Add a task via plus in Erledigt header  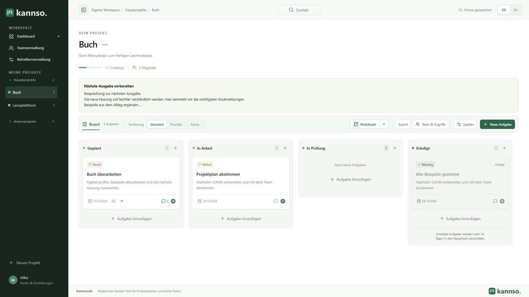click(x=504, y=148)
